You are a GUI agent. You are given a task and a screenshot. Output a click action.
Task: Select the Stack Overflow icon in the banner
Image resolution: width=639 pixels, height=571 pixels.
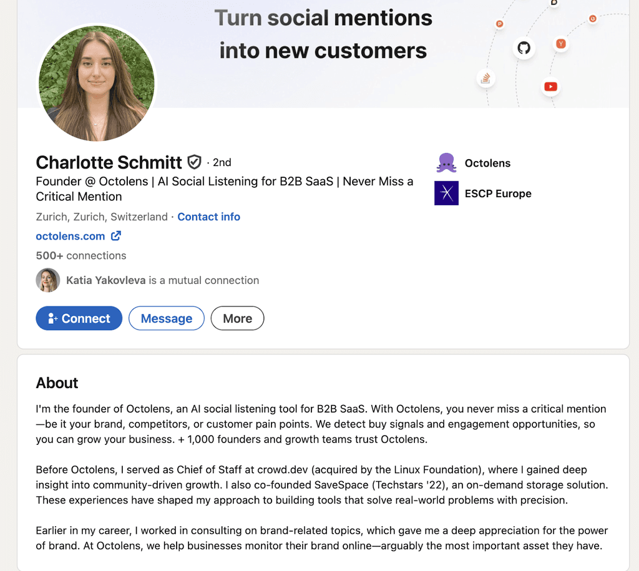(x=485, y=79)
